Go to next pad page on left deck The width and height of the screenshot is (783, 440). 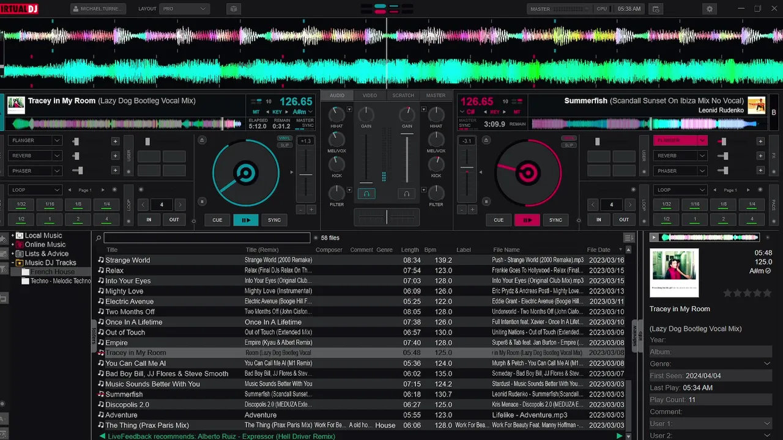point(103,190)
